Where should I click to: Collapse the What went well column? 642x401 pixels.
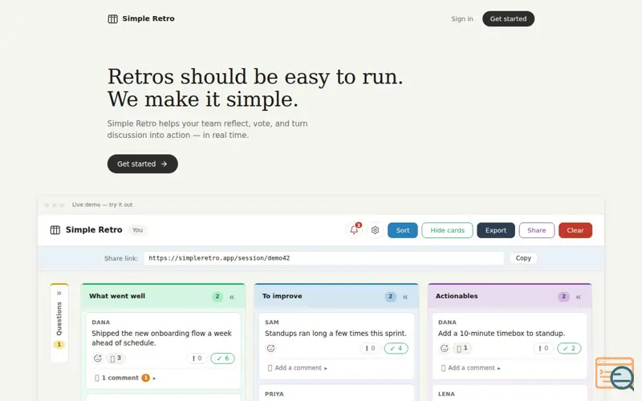232,297
